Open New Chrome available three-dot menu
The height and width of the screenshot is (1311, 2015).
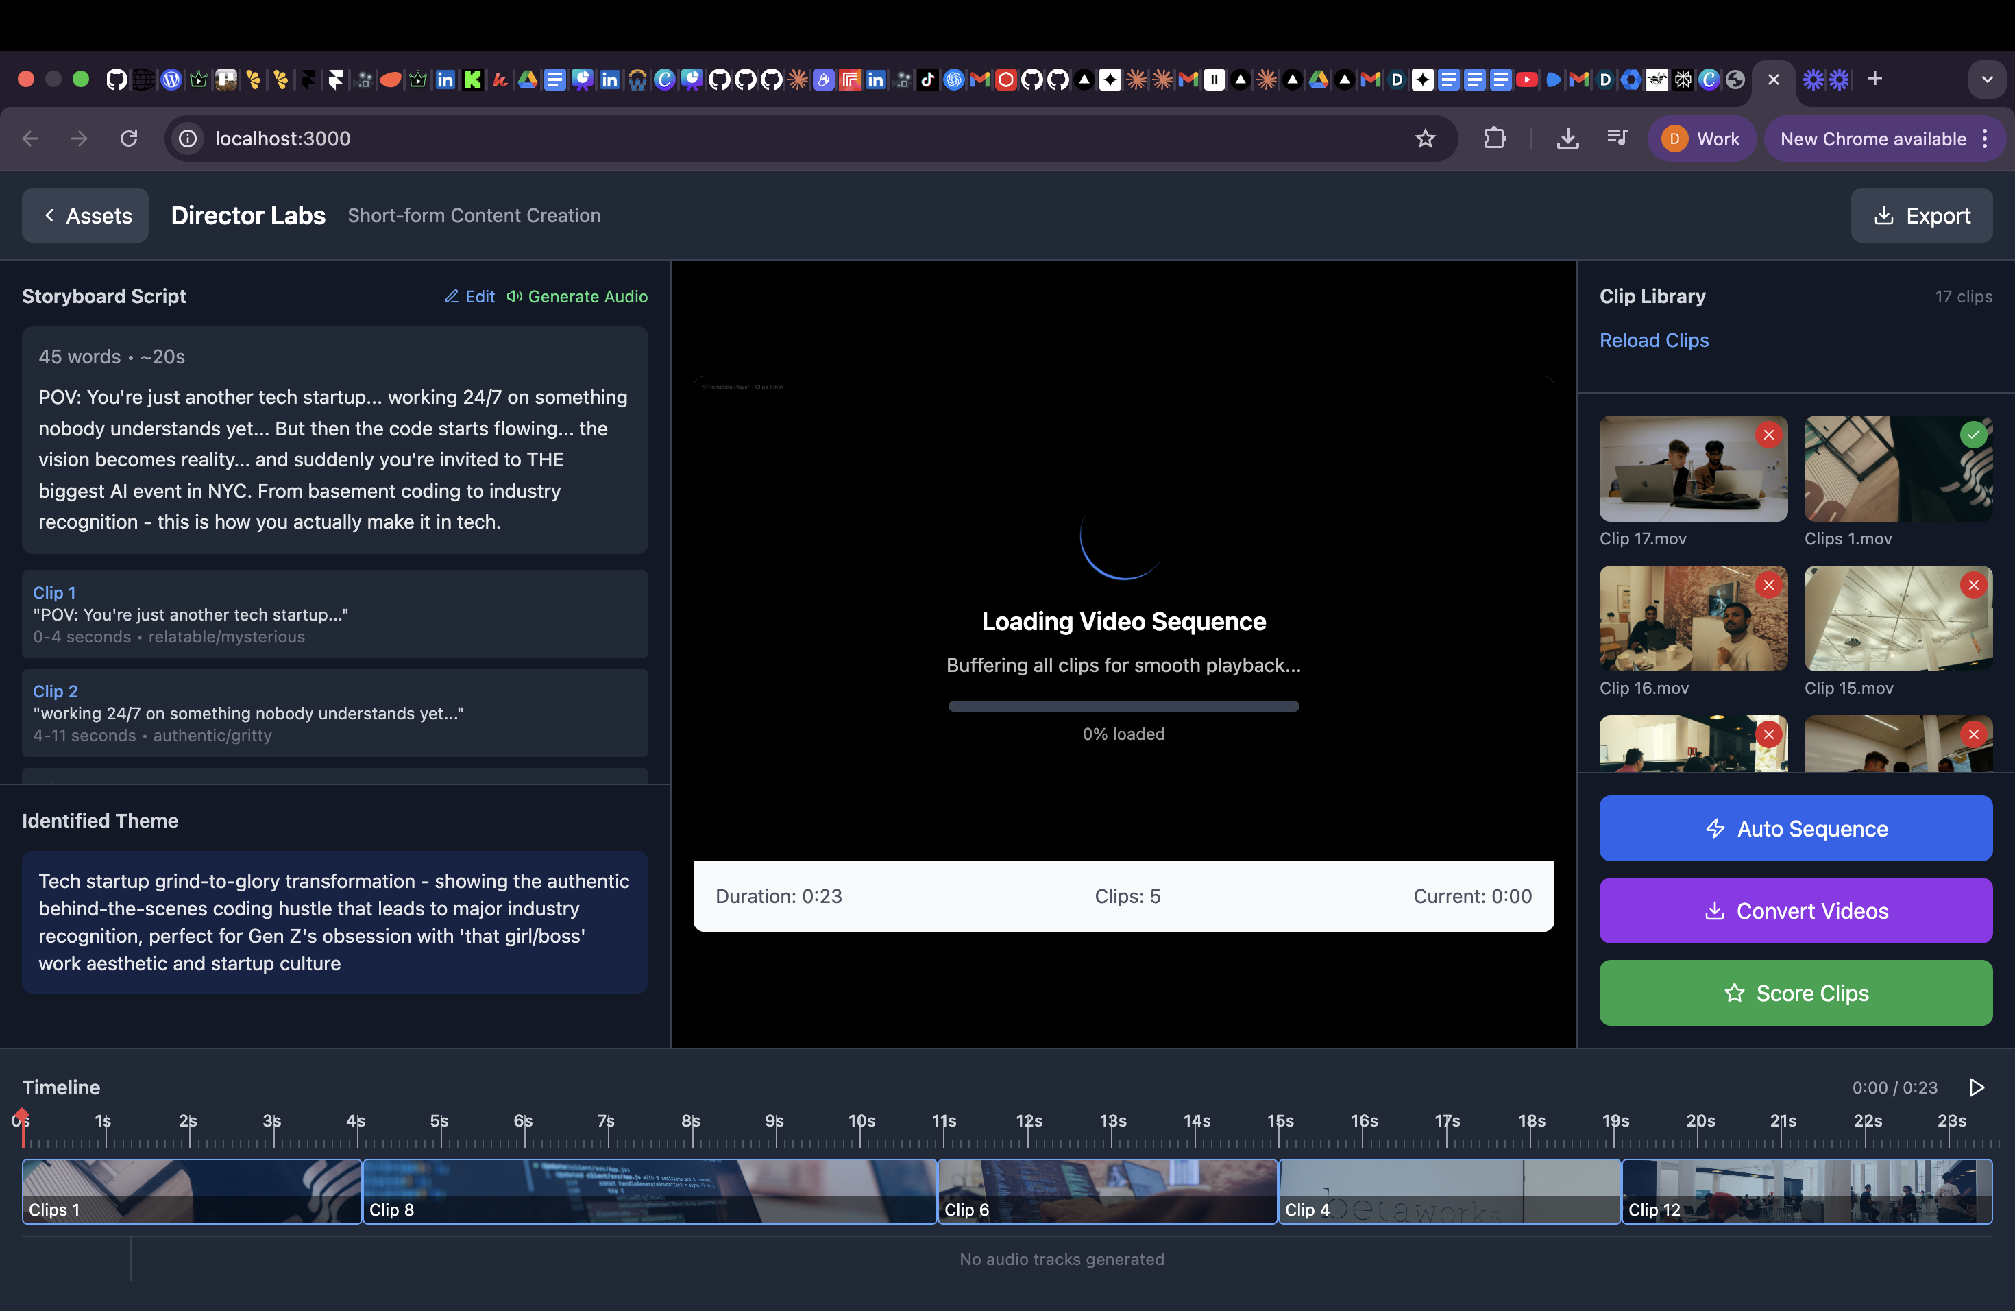pyautogui.click(x=1985, y=139)
